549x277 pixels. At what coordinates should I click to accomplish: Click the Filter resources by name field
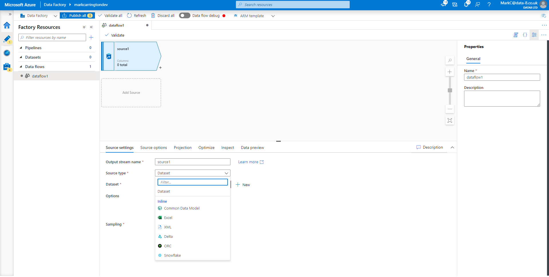pos(52,37)
